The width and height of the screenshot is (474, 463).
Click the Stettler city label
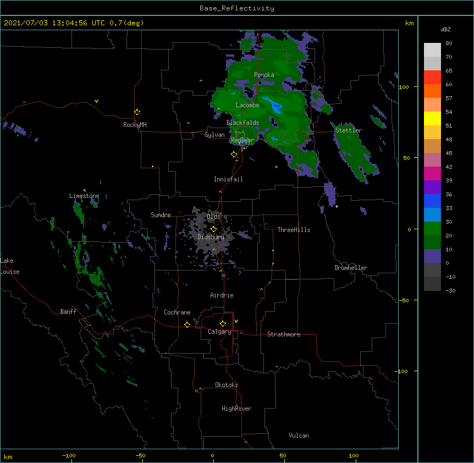(x=348, y=130)
